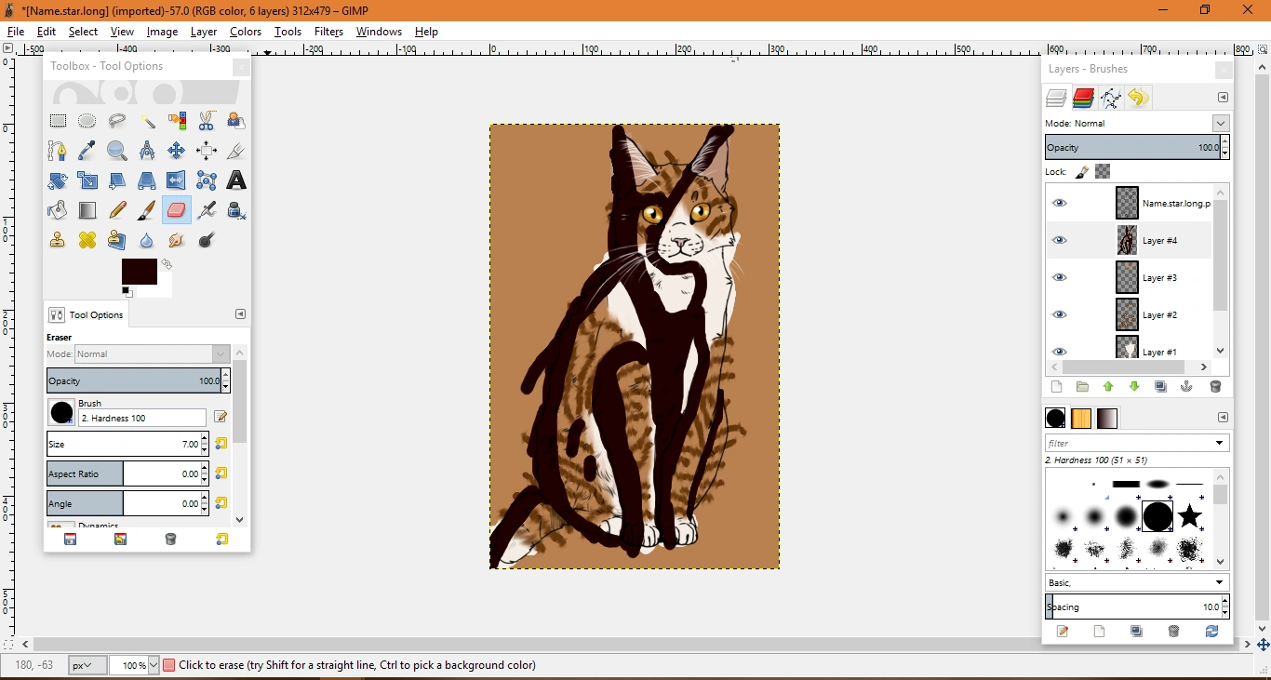Raise the layer with green up arrow
1271x680 pixels.
(1108, 387)
